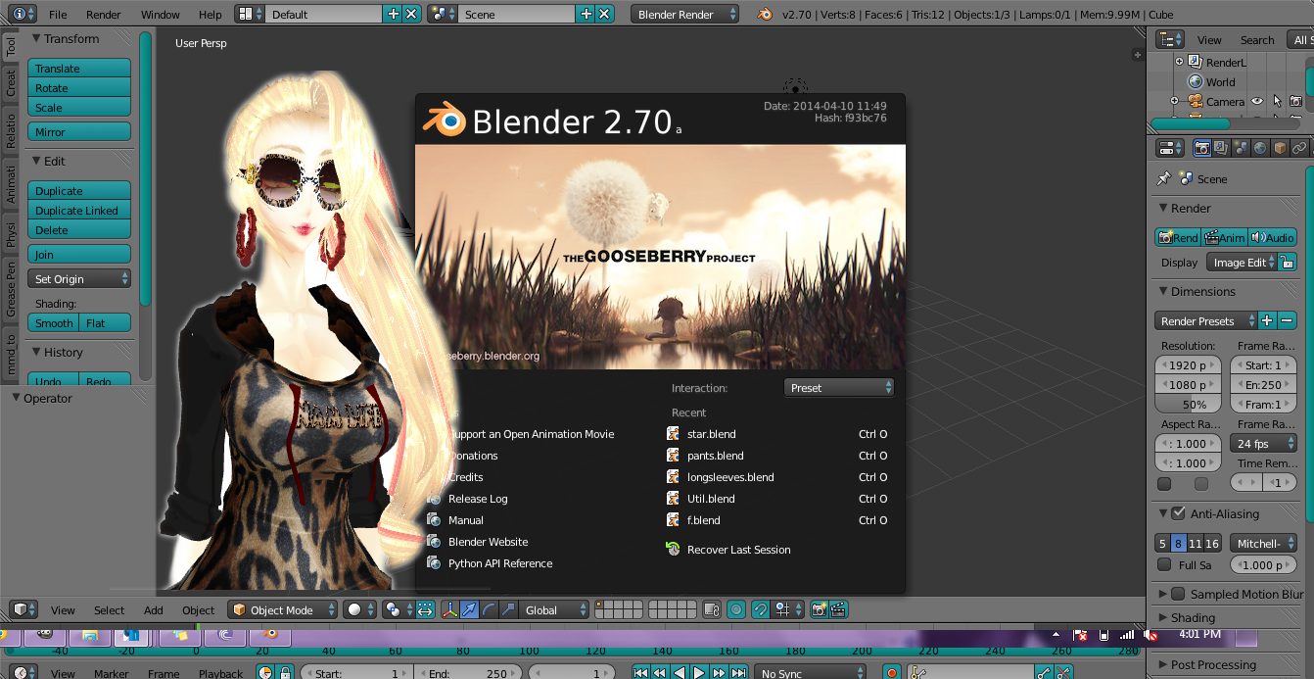This screenshot has height=679, width=1314.
Task: Click the timeline record red button
Action: click(891, 672)
